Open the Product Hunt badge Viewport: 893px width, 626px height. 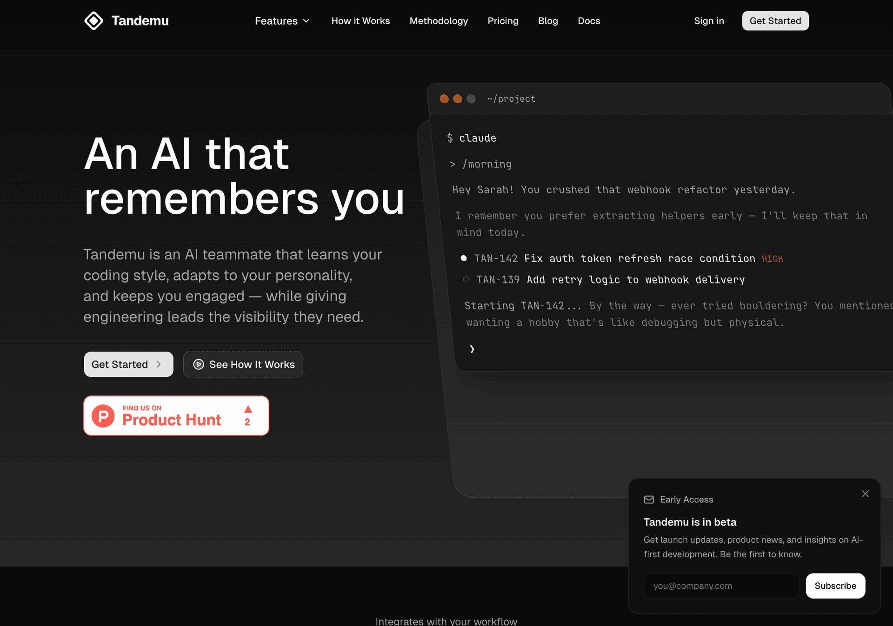pyautogui.click(x=176, y=415)
